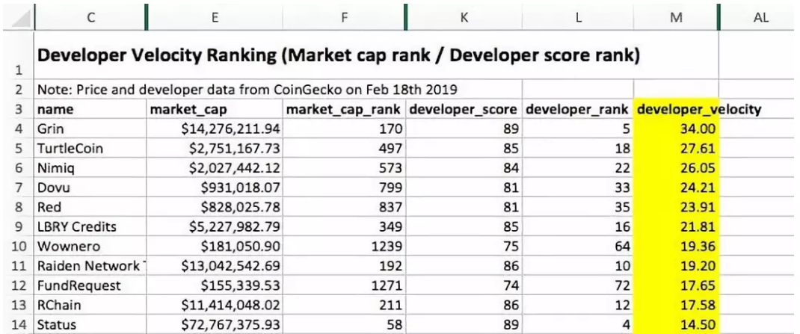Viewport: 800px width, 334px height.
Task: Select the FundRequest name cell
Action: pyautogui.click(x=90, y=285)
